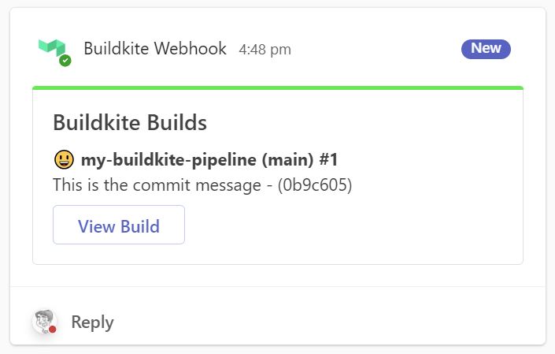Viewport: 555px width, 354px height.
Task: Click the green bar atop the card
Action: point(278,88)
